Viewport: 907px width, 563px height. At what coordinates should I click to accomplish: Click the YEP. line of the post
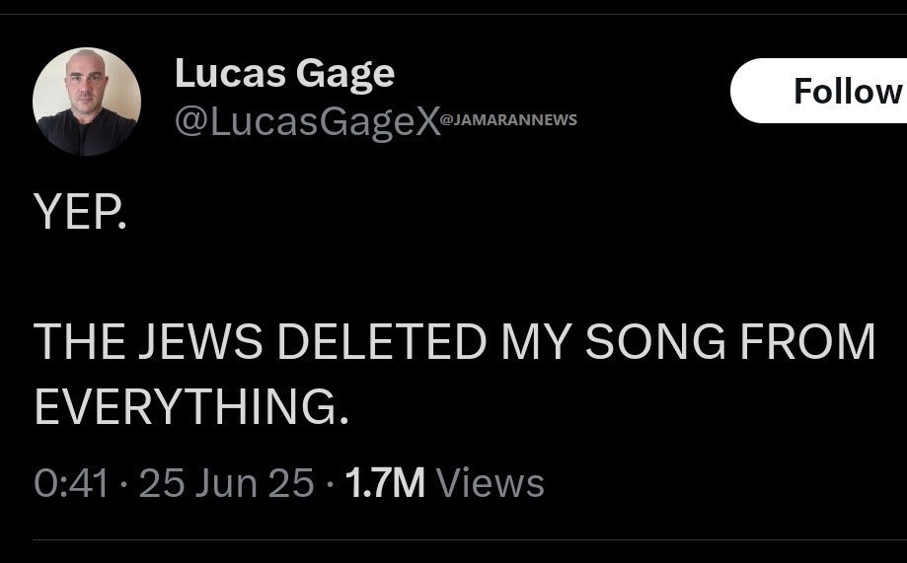(80, 211)
